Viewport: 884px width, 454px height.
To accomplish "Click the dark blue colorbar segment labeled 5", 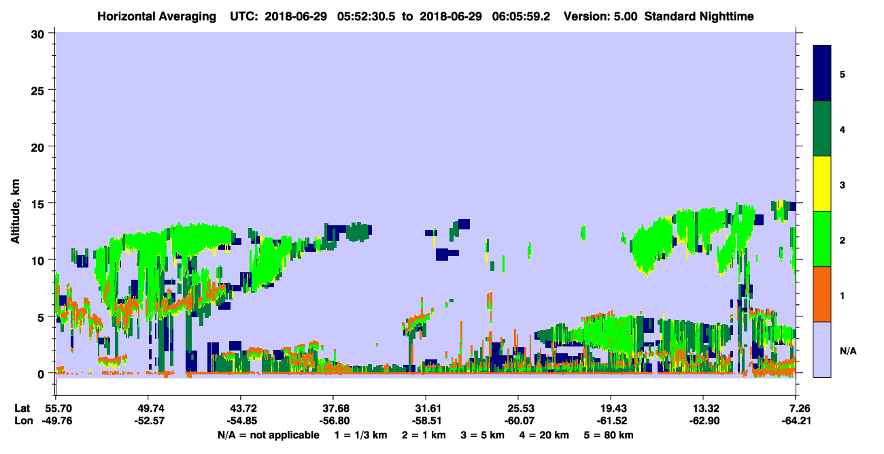I will pyautogui.click(x=822, y=74).
